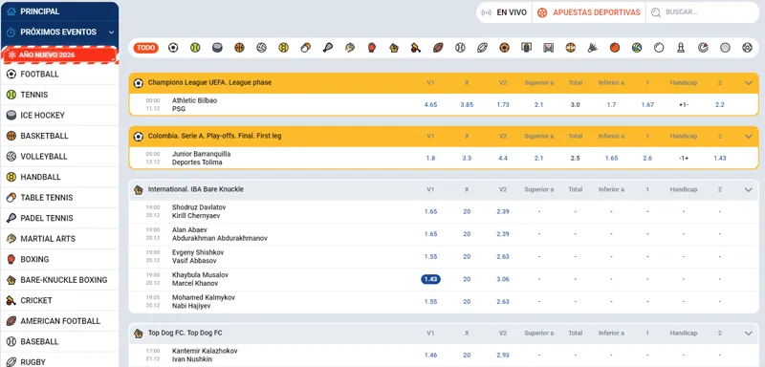Click the icon in Top Dog FC header
The height and width of the screenshot is (367, 765).
[x=139, y=333]
